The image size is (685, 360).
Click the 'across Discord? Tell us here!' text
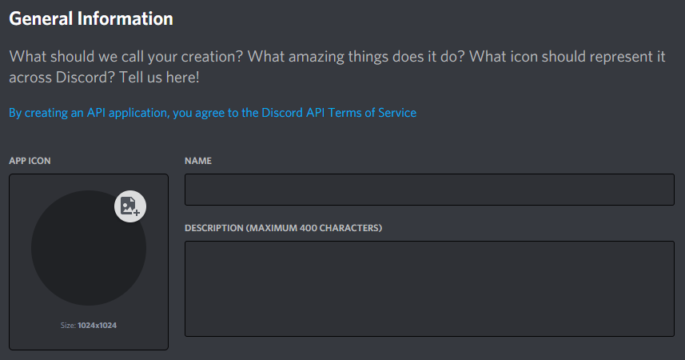click(x=105, y=78)
